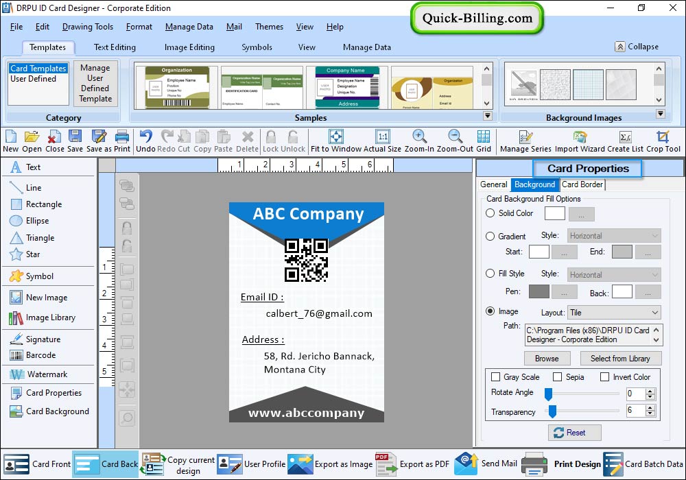The width and height of the screenshot is (686, 480).
Task: Enable Gray Scale checkbox
Action: [496, 377]
